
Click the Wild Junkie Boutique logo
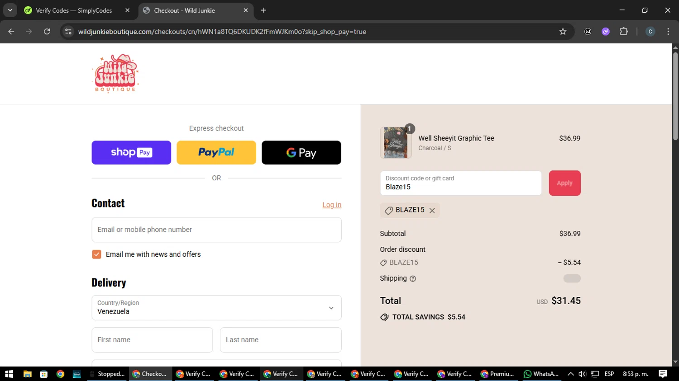pyautogui.click(x=115, y=73)
